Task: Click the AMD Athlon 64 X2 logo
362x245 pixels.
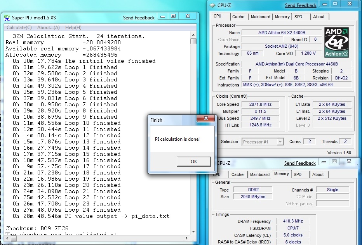Action: tap(336, 42)
